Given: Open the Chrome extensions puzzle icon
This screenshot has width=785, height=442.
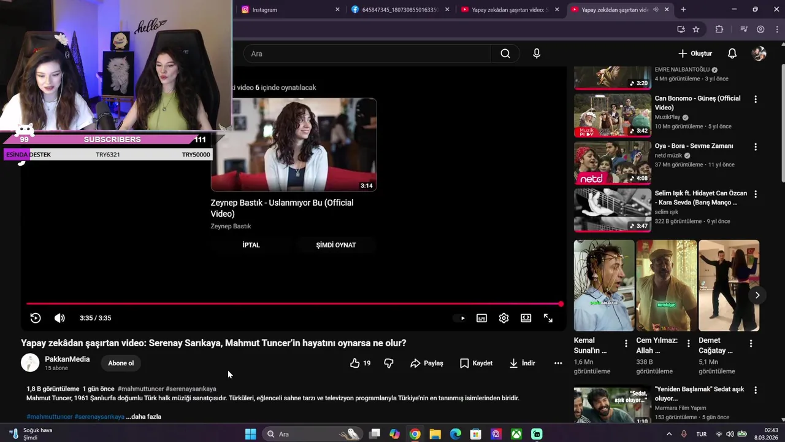Looking at the screenshot, I should pos(719,29).
